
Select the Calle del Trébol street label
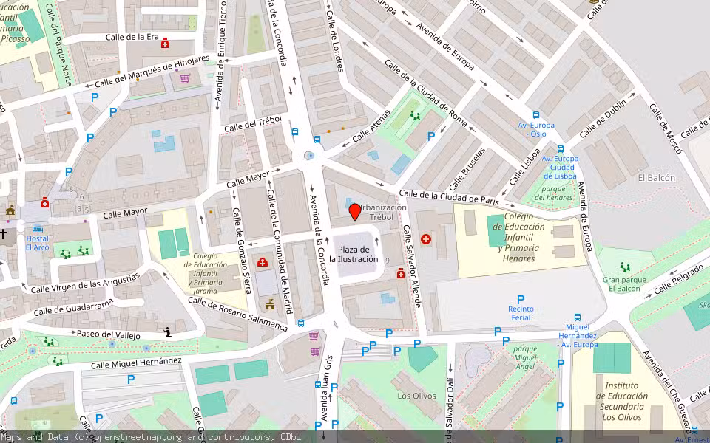tap(253, 124)
